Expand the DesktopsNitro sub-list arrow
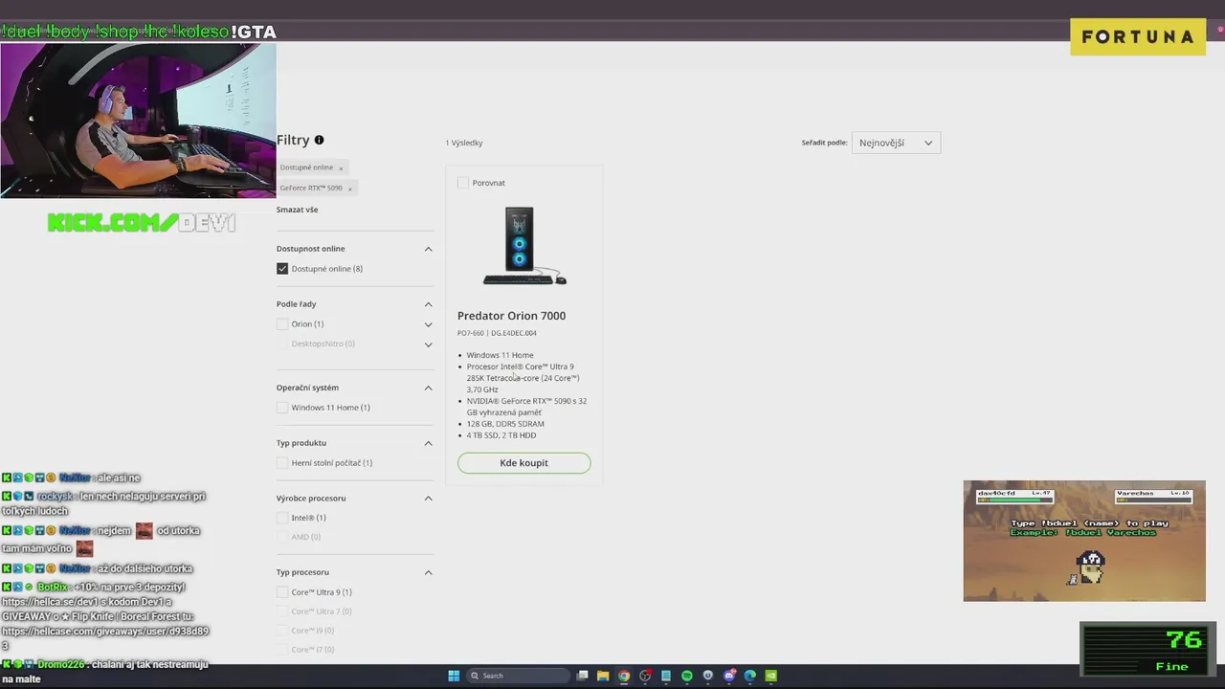This screenshot has width=1225, height=689. point(428,344)
